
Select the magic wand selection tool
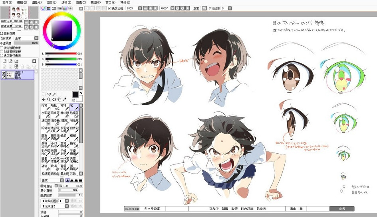click(x=54, y=94)
